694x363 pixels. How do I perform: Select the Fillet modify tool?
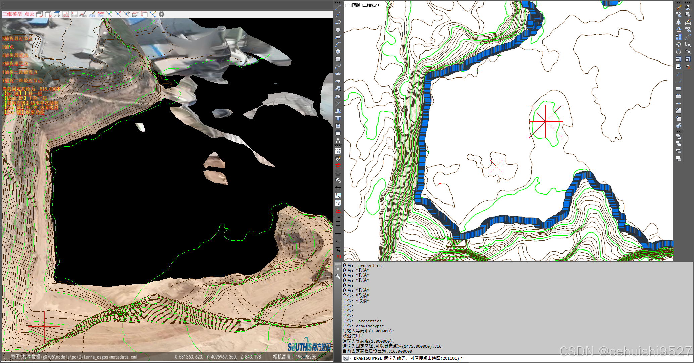pos(679,118)
